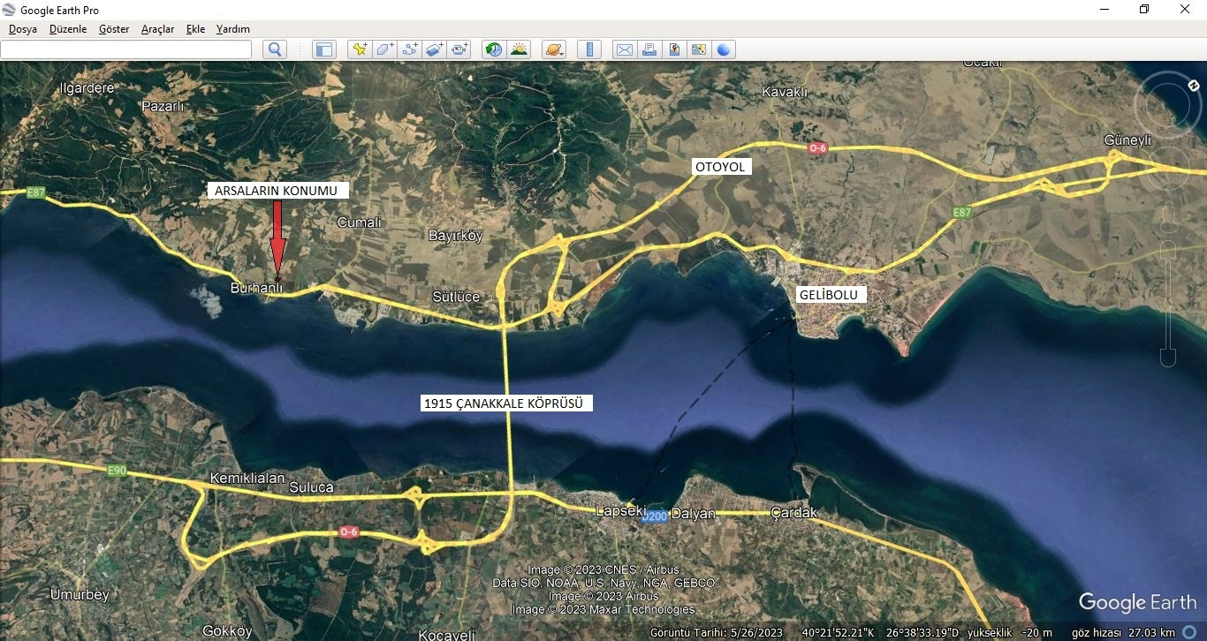Toggle the sidebar panel icon
The image size is (1207, 641).
pyautogui.click(x=324, y=49)
